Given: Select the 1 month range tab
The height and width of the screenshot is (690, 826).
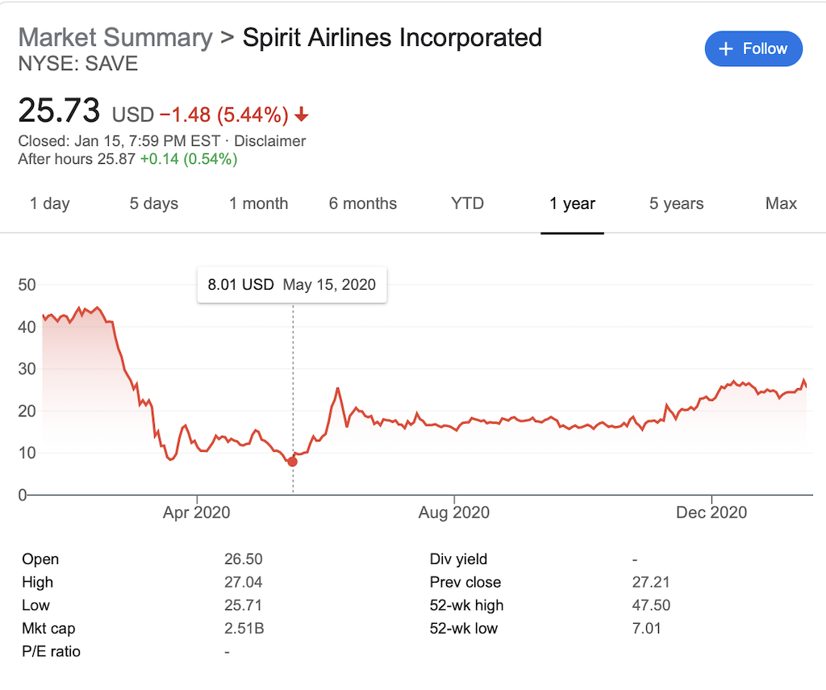Looking at the screenshot, I should point(258,203).
